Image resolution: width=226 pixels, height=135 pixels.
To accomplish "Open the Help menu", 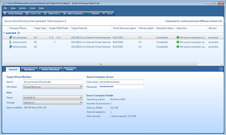I will 41,8.
